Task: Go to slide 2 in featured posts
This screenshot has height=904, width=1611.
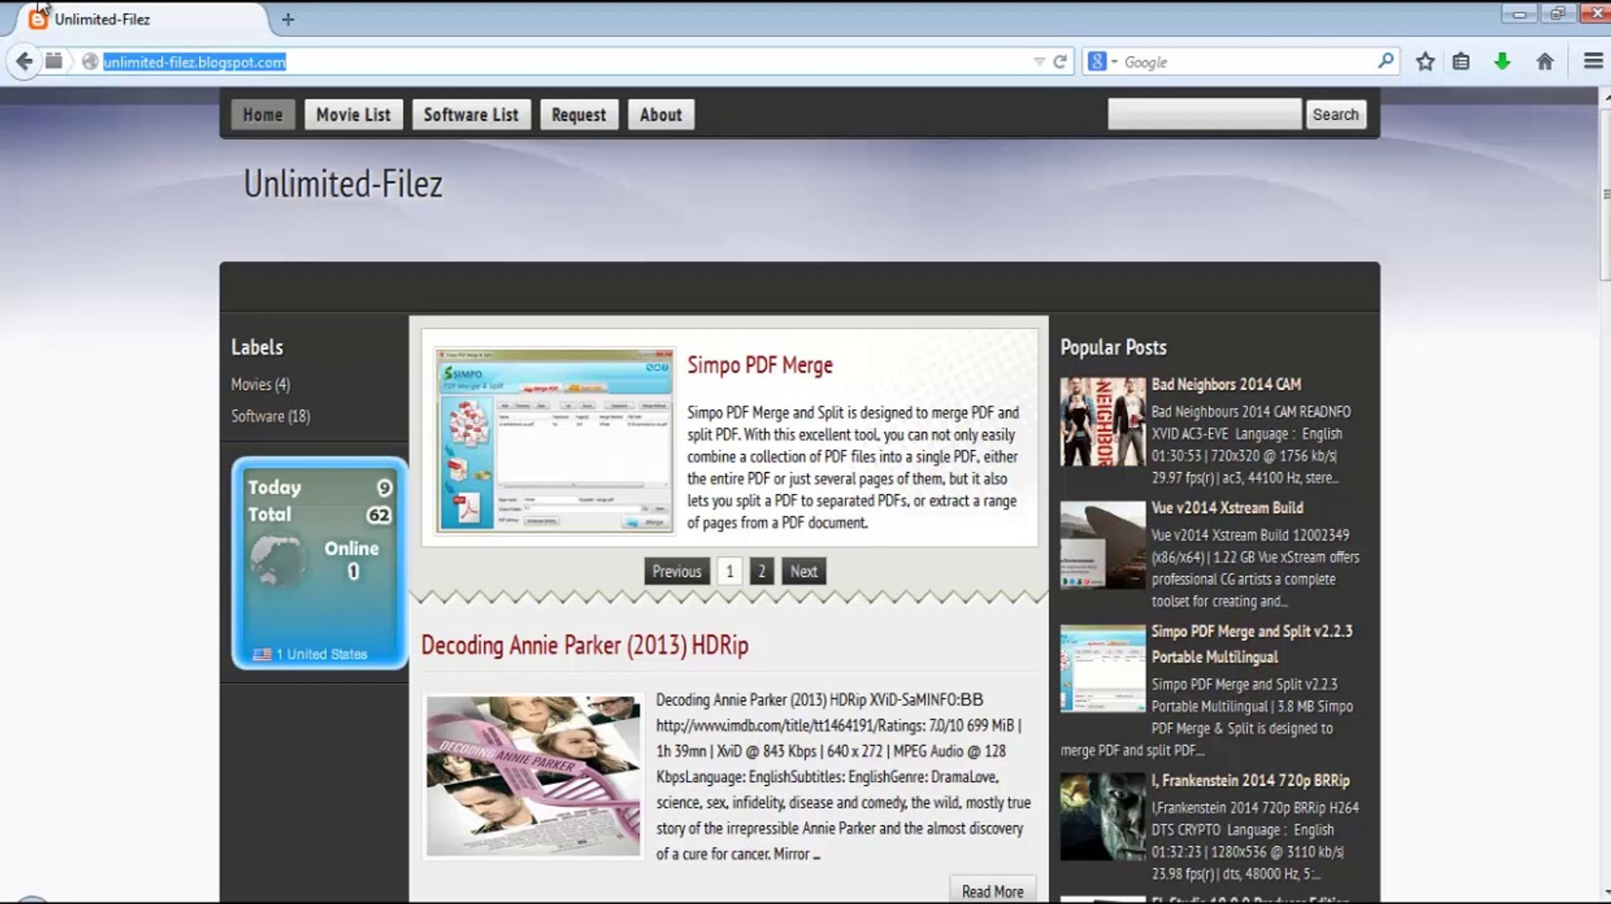Action: tap(761, 571)
